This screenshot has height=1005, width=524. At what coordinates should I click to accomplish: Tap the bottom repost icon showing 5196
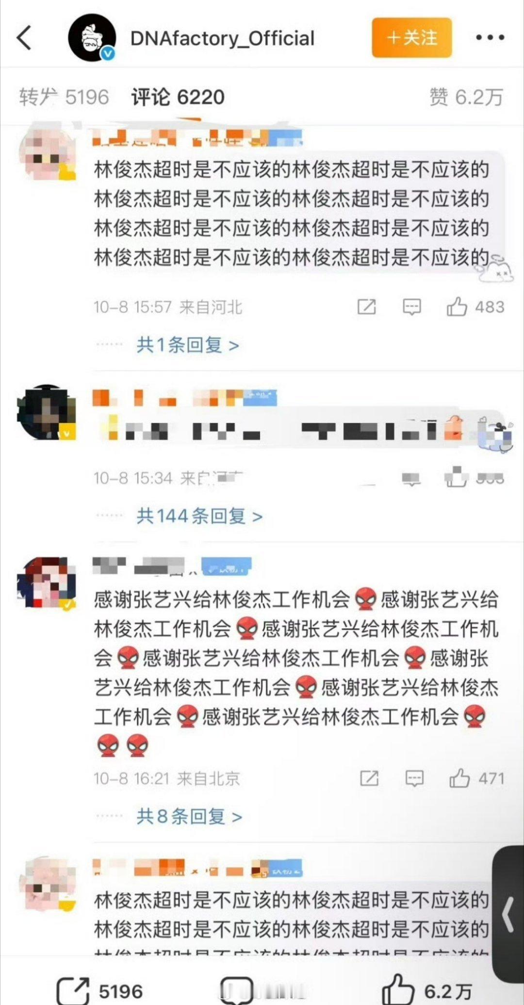tap(73, 990)
